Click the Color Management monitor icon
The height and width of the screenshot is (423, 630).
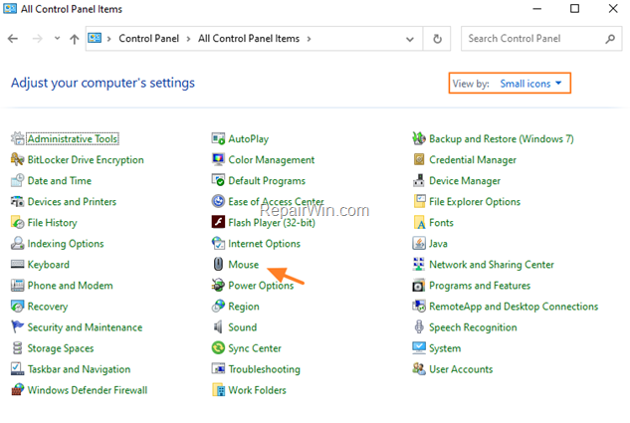218,159
